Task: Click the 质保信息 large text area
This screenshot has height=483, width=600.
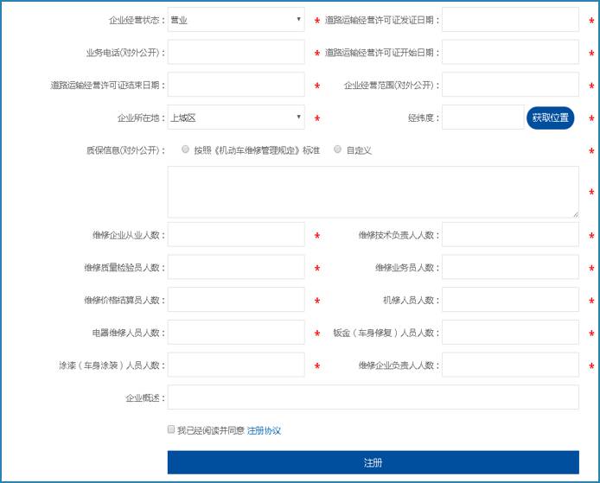Action: tap(373, 192)
